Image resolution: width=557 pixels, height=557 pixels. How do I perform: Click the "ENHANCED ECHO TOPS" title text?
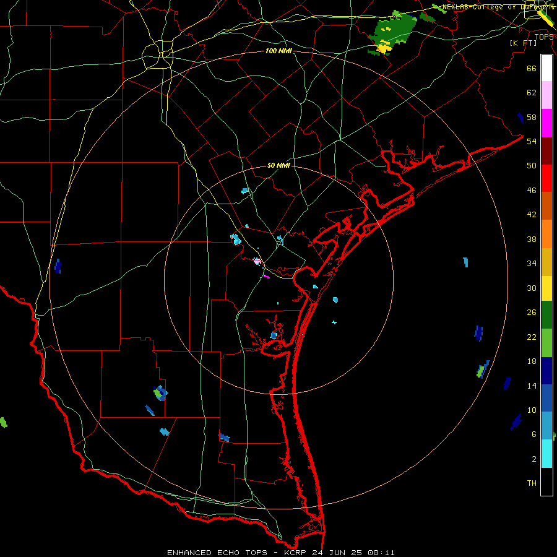(217, 553)
